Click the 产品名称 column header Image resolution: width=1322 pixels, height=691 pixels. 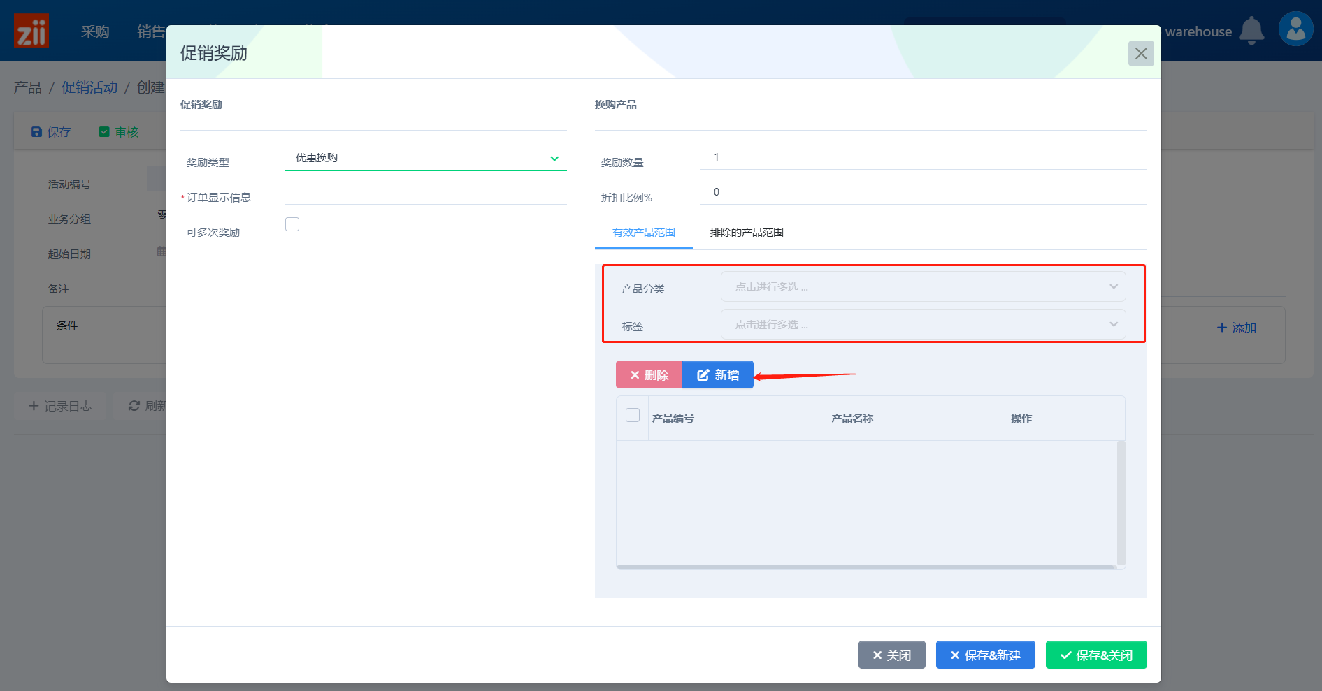(x=917, y=418)
